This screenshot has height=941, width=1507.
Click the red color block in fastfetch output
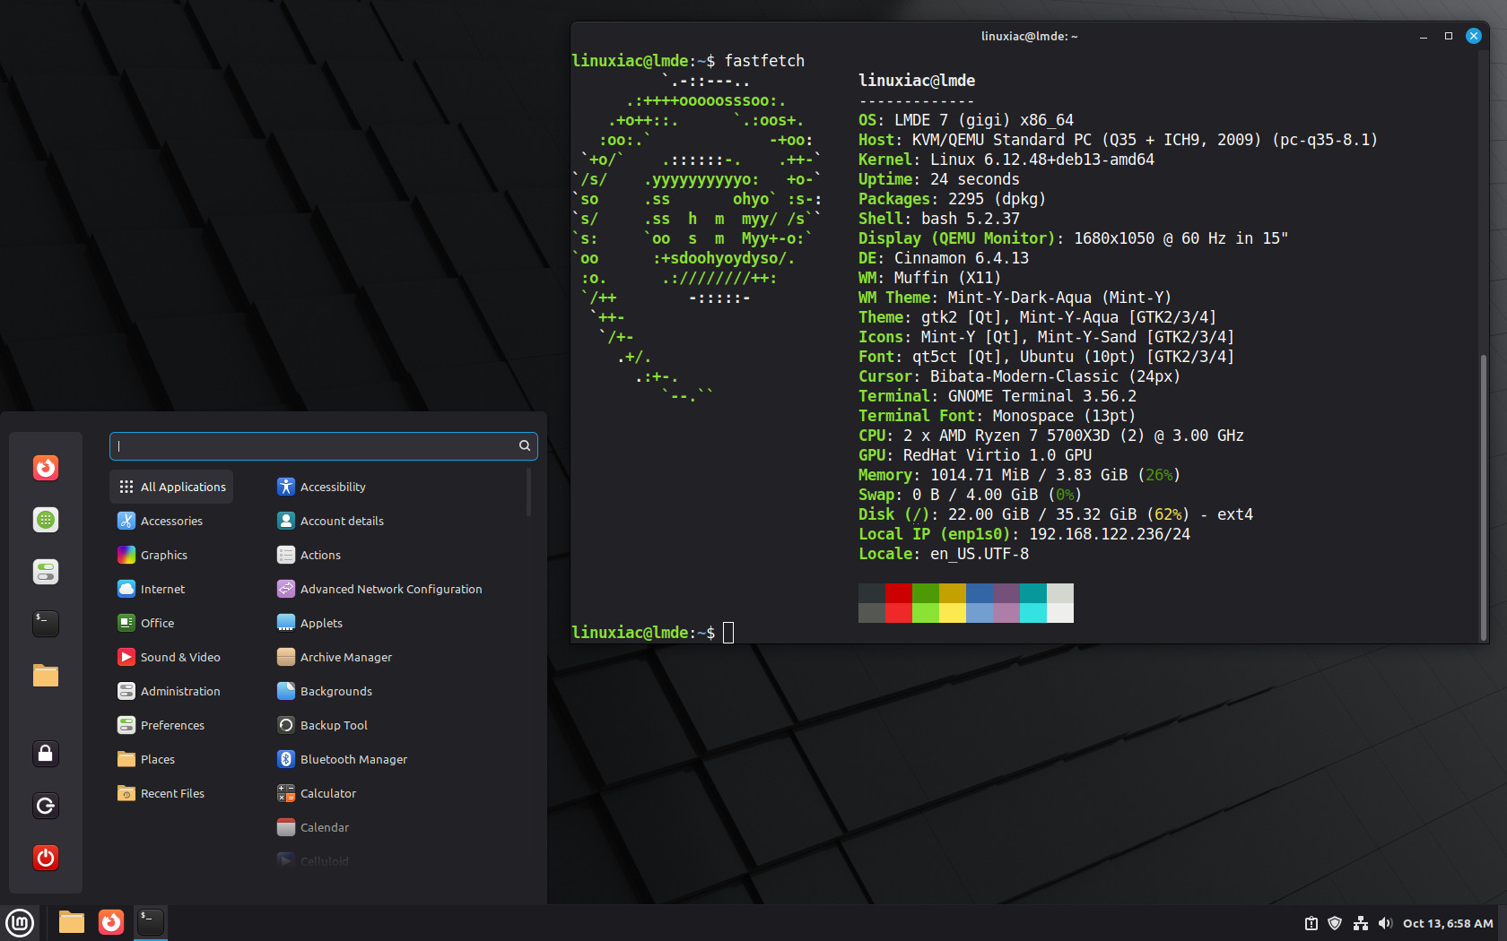pyautogui.click(x=898, y=593)
